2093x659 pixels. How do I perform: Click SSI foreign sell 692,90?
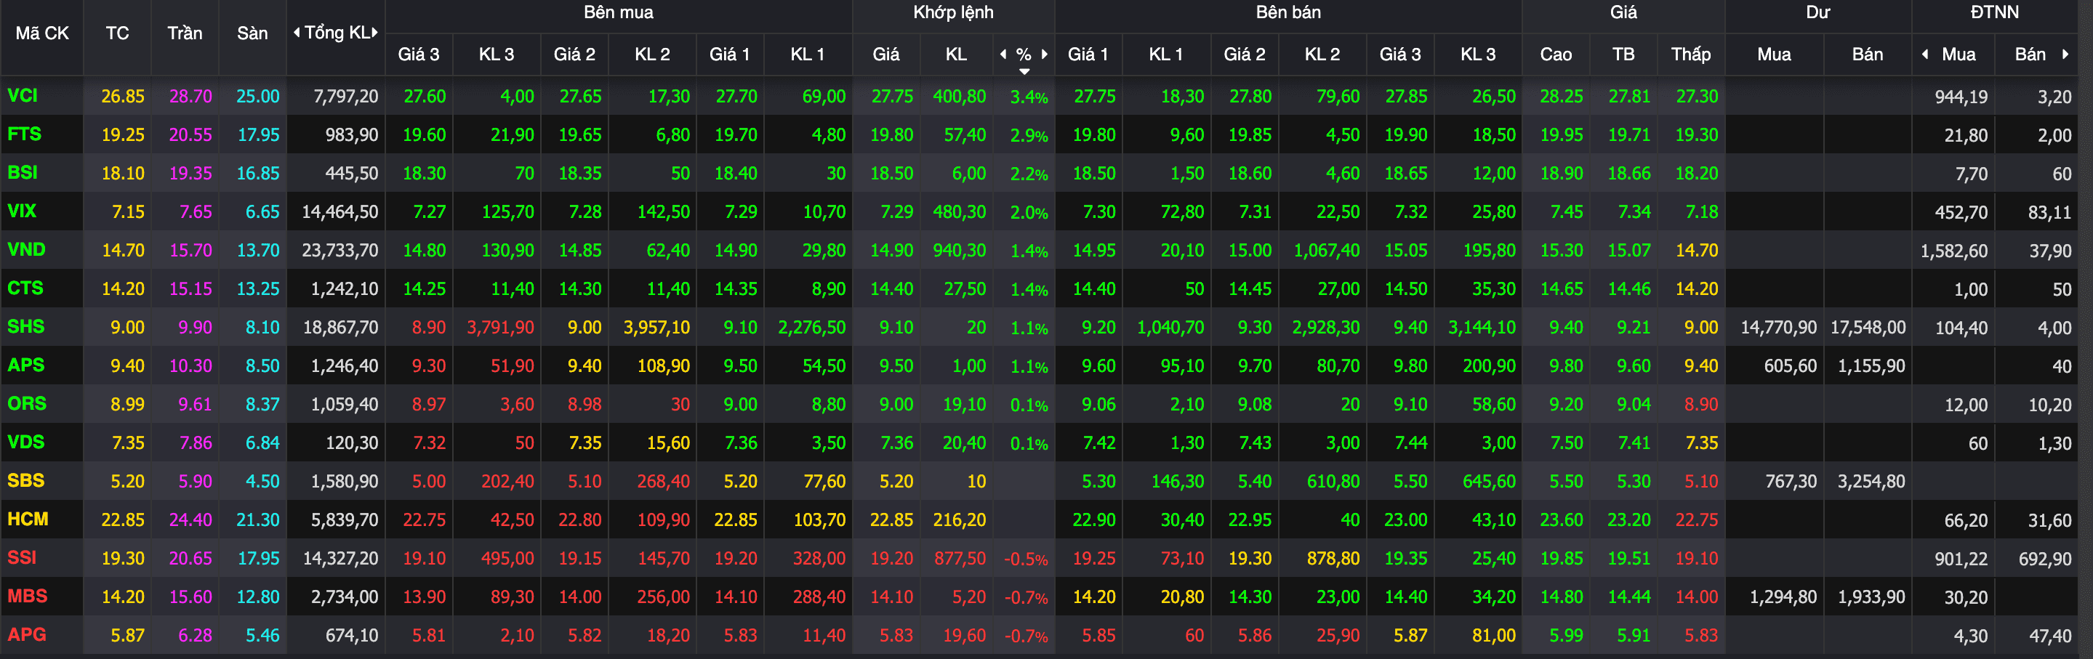click(x=2045, y=559)
